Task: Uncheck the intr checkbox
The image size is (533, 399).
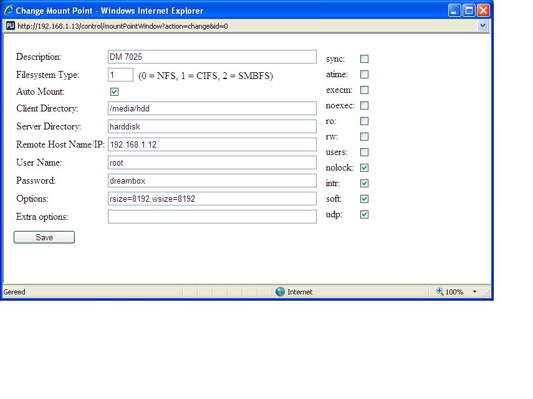Action: point(365,184)
